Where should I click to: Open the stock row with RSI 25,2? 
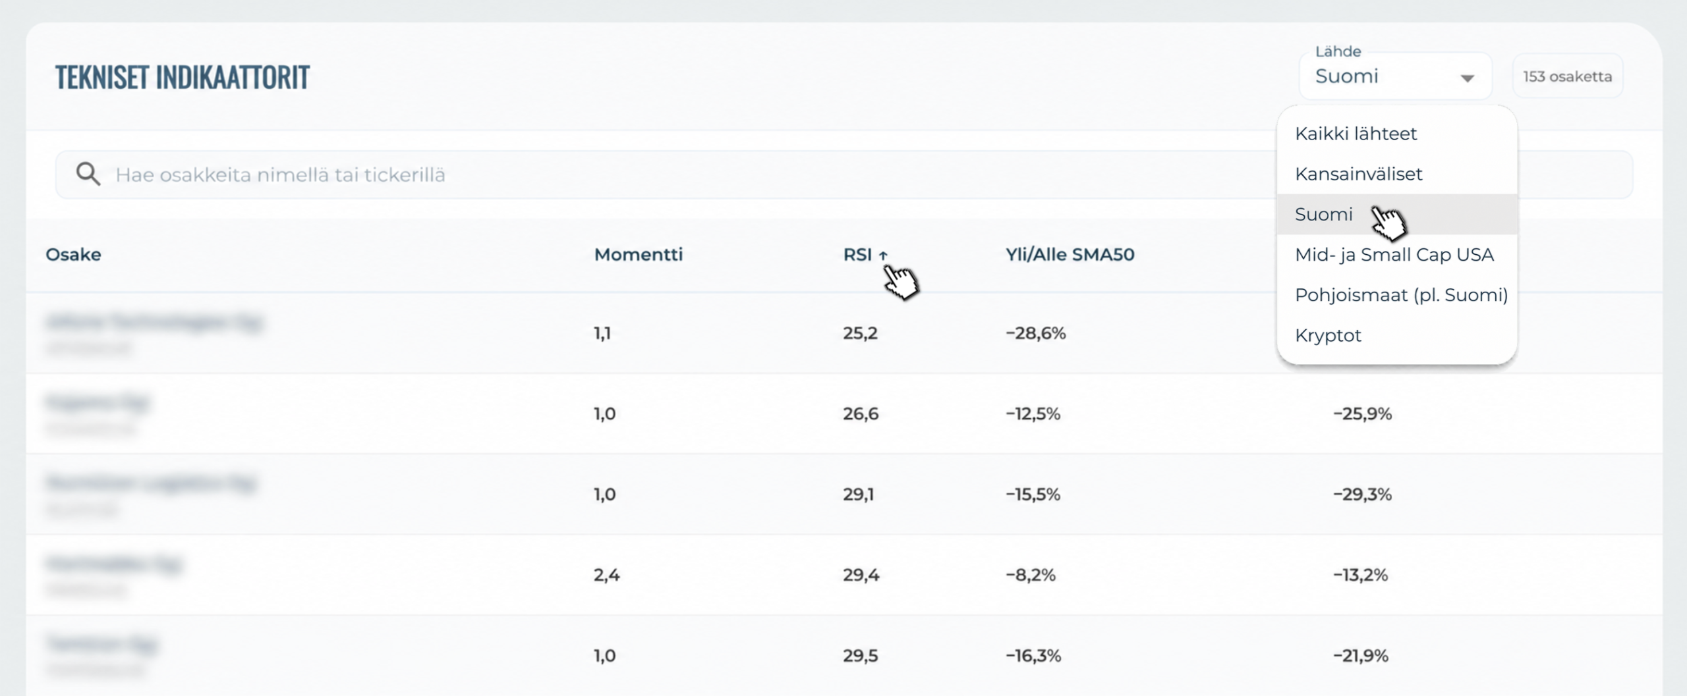coord(843,333)
